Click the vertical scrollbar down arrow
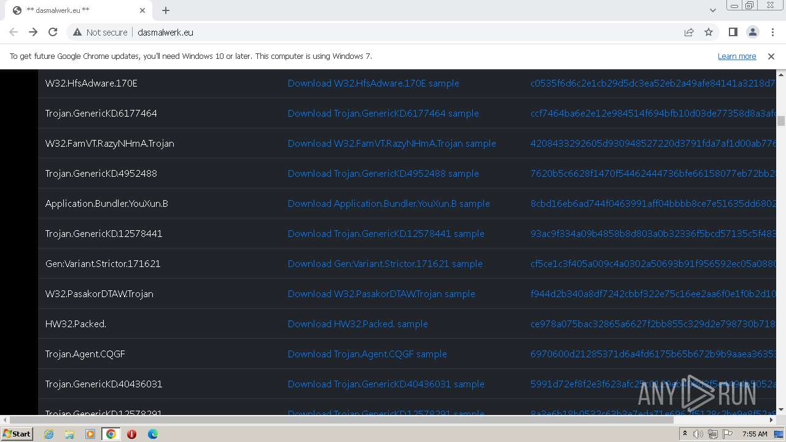The image size is (786, 442). pos(781,409)
